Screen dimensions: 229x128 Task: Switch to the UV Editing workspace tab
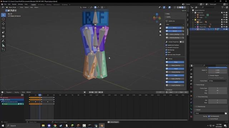(41, 5)
